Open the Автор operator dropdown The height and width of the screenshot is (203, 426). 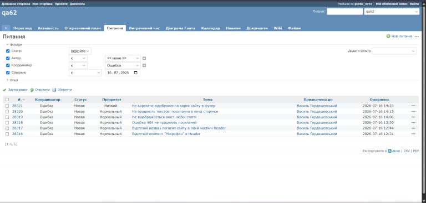coord(78,58)
